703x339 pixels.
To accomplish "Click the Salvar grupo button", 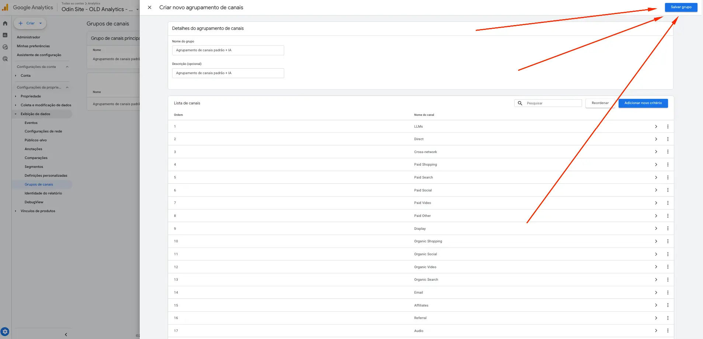I will point(681,7).
